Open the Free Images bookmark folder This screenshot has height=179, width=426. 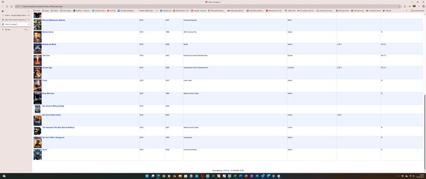point(65,11)
